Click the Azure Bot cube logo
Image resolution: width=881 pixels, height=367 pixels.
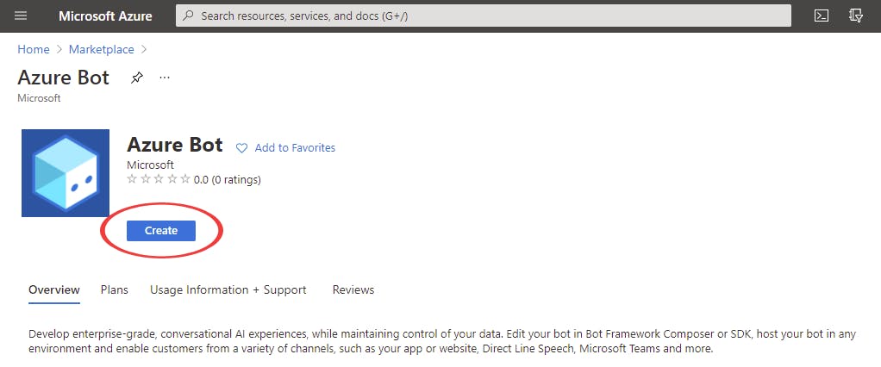coord(66,173)
